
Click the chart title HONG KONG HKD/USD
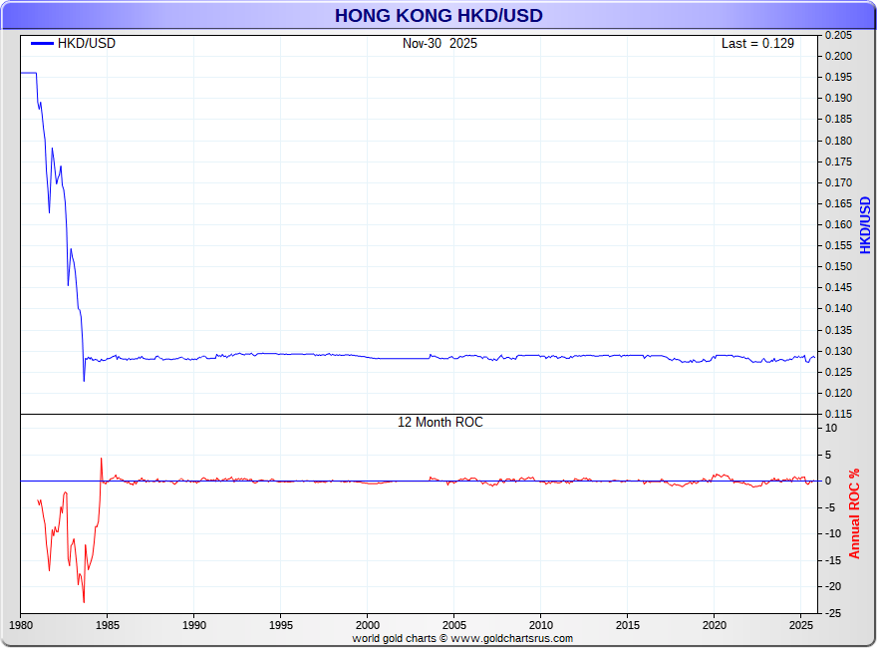438,16
